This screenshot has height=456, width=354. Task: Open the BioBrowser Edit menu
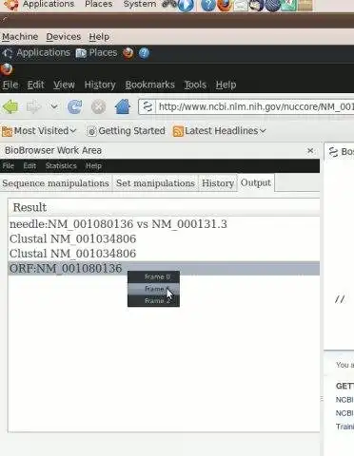click(29, 165)
